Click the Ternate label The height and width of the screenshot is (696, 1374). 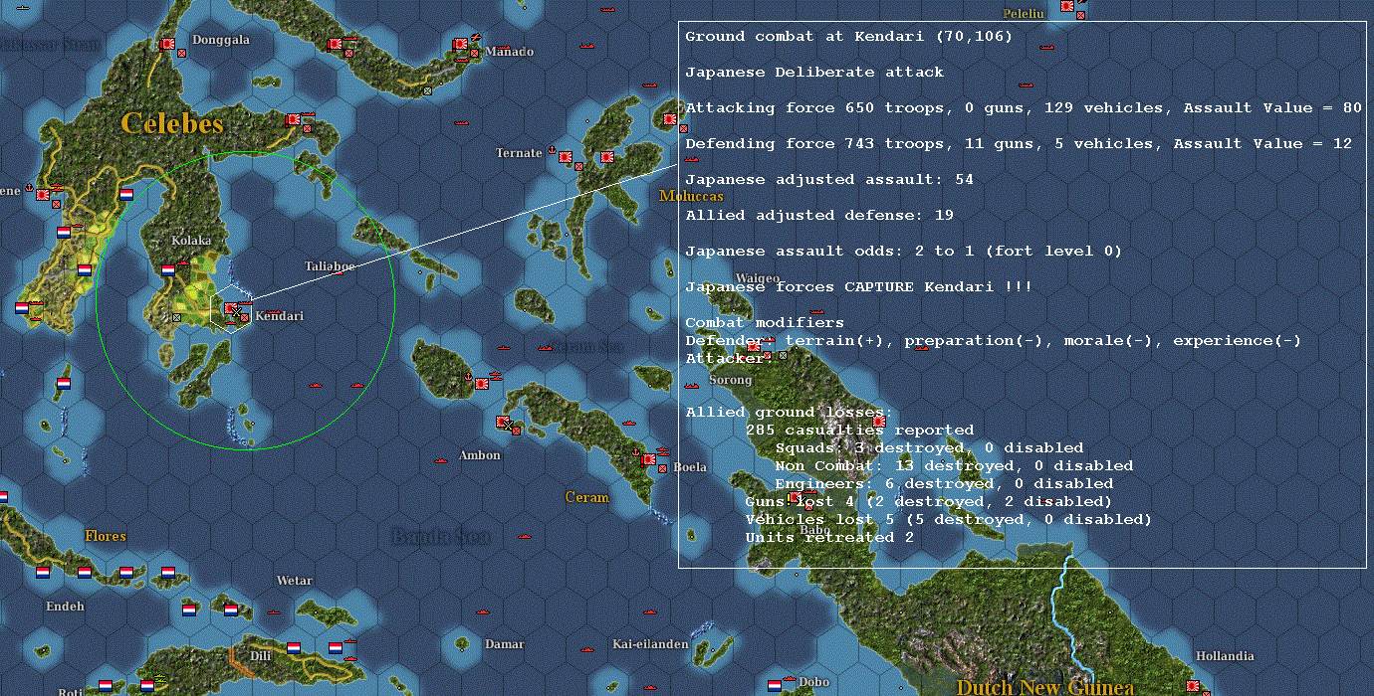tap(520, 153)
